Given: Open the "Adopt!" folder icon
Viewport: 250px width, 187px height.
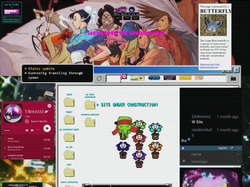Looking at the screenshot, I should (x=69, y=120).
